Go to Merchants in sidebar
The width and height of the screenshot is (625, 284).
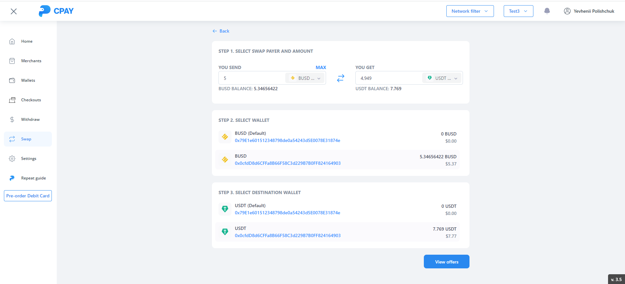pos(31,61)
